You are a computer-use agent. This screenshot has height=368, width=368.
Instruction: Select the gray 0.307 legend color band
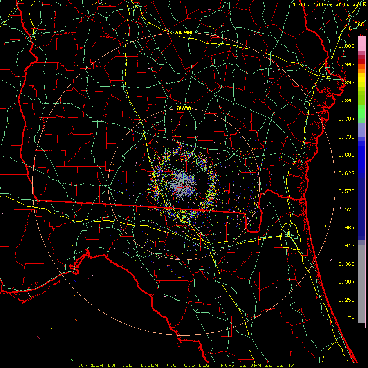(361, 282)
